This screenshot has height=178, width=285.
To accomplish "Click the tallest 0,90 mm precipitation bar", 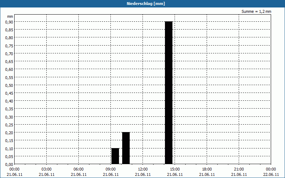I will (169, 93).
